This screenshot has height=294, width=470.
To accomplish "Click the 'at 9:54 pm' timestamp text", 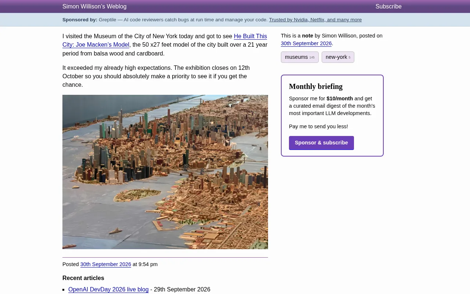I will pos(145,264).
